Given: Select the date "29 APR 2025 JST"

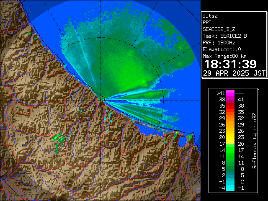Looking at the screenshot, I should point(234,73).
